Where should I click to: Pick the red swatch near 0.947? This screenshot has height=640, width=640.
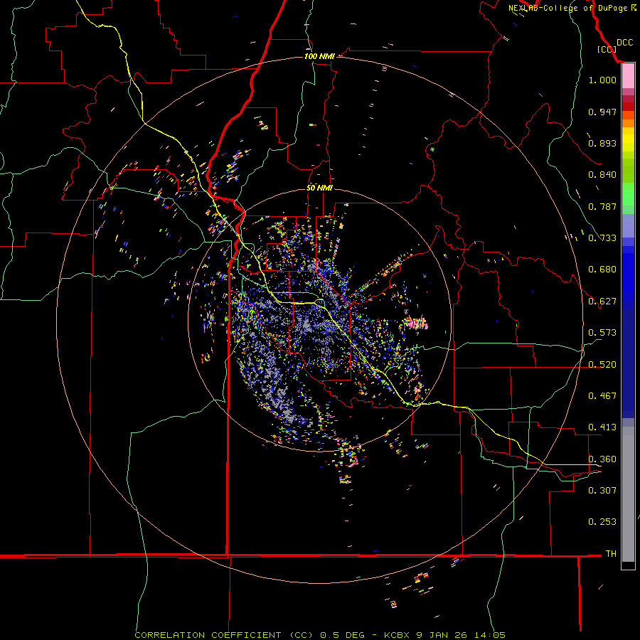[628, 107]
